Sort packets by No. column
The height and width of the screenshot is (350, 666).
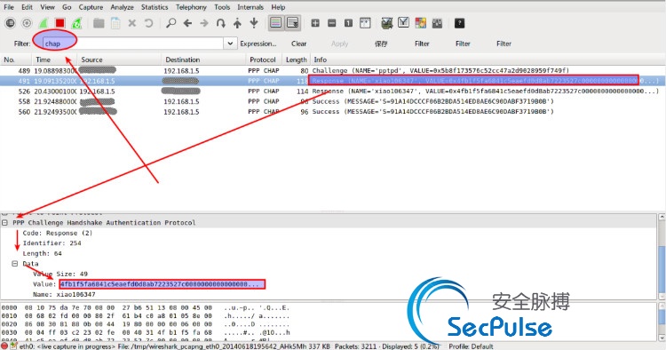[x=15, y=60]
